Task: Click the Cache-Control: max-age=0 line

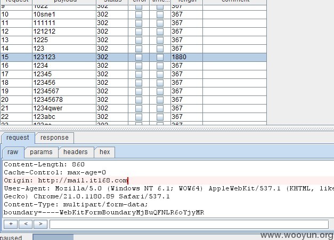Action: (55, 172)
